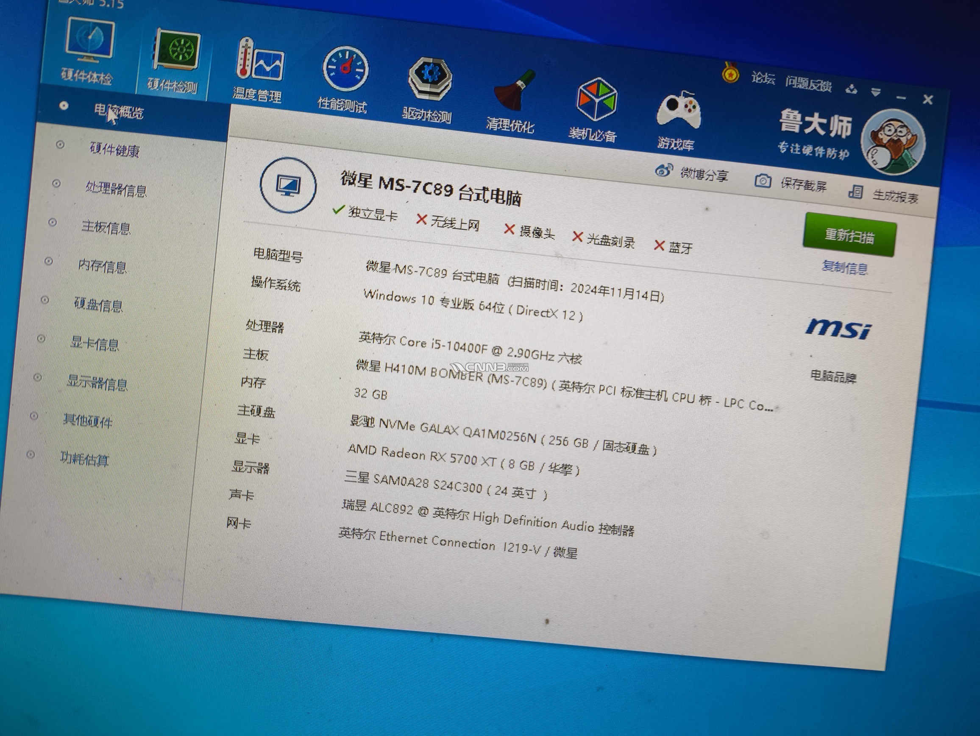Click the 摄像头 status indicator
The image size is (980, 736).
(529, 231)
